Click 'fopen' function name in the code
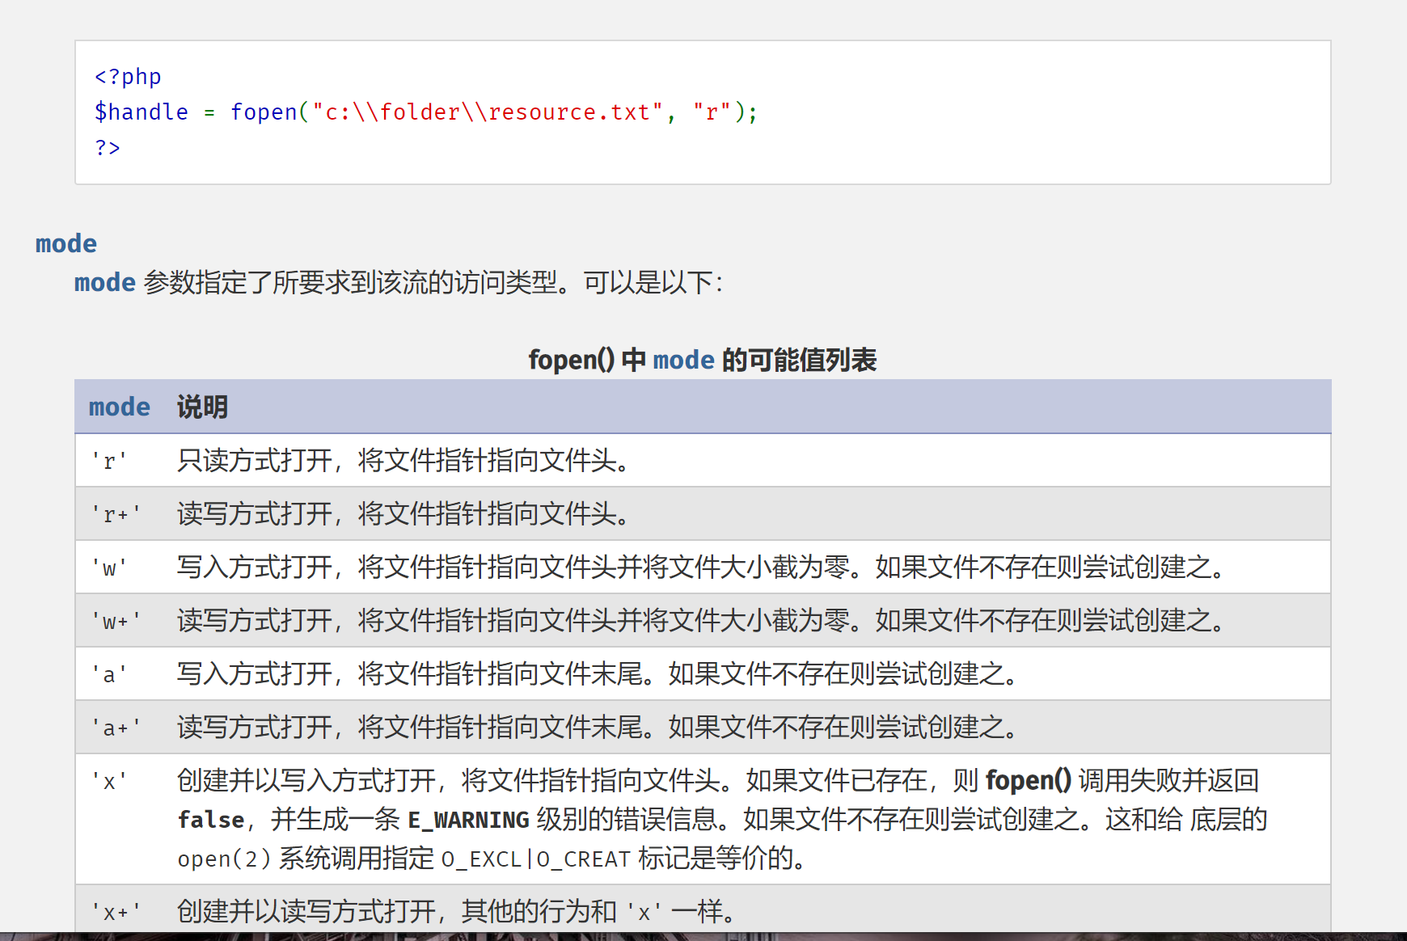The width and height of the screenshot is (1407, 941). pyautogui.click(x=264, y=112)
